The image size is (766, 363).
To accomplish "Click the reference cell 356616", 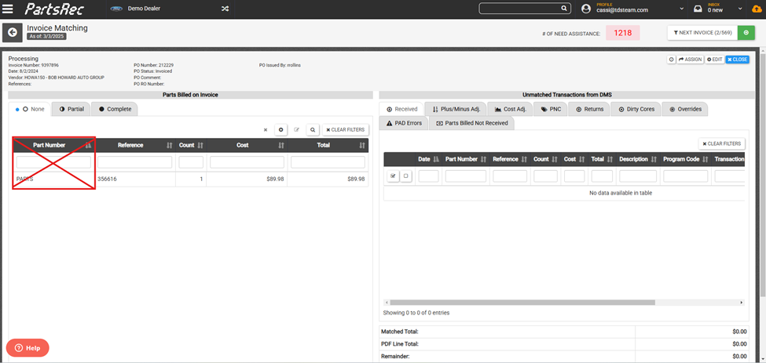I will 107,179.
